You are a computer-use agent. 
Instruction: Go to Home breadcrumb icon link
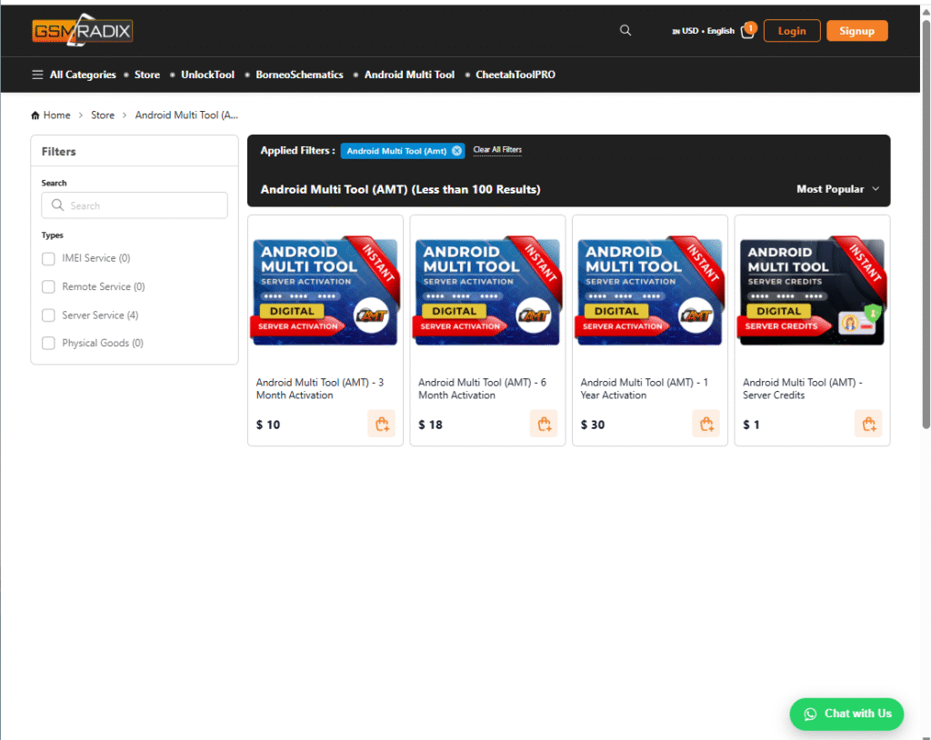pyautogui.click(x=35, y=115)
